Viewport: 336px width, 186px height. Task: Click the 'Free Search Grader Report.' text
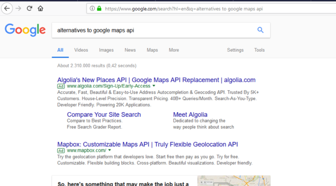[x=94, y=127]
